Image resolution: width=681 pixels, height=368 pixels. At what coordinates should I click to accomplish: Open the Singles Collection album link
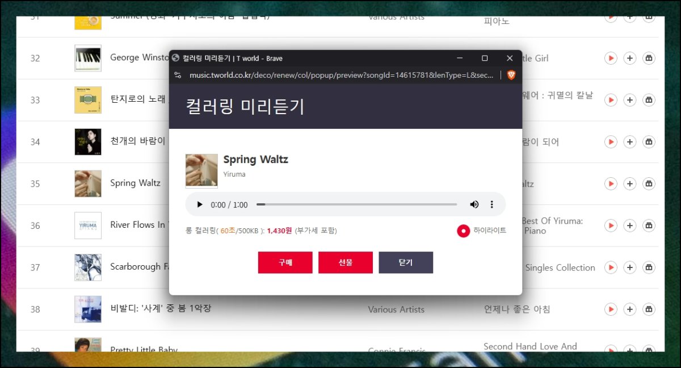[x=560, y=267]
